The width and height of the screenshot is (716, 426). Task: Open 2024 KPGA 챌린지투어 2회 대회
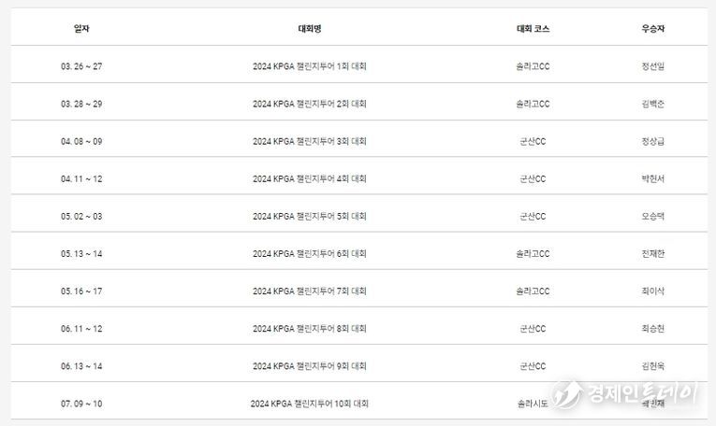(310, 104)
